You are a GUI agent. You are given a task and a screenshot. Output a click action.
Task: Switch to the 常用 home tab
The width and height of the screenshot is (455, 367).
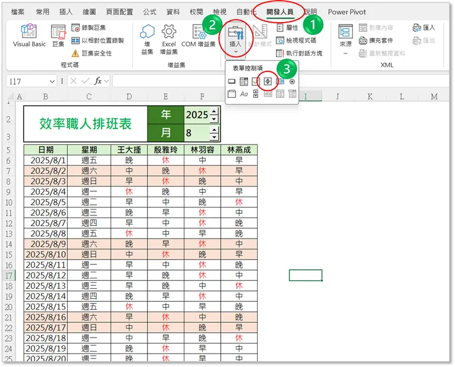pos(42,12)
